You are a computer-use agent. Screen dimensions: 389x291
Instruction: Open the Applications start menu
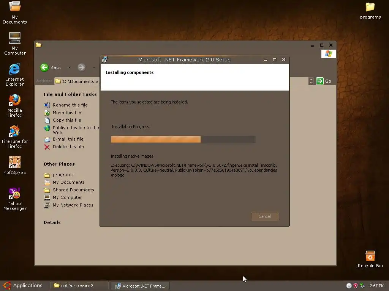pos(23,286)
